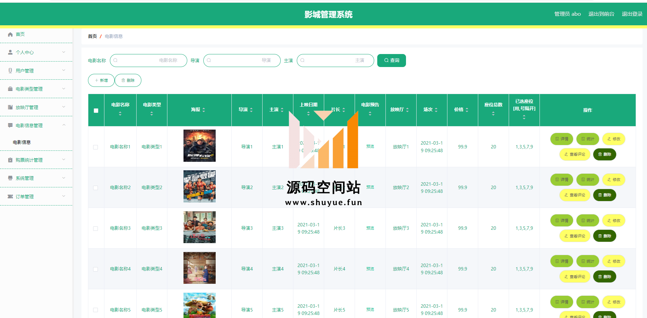
Task: Open poster thumbnail for 电影名称3
Action: (200, 227)
